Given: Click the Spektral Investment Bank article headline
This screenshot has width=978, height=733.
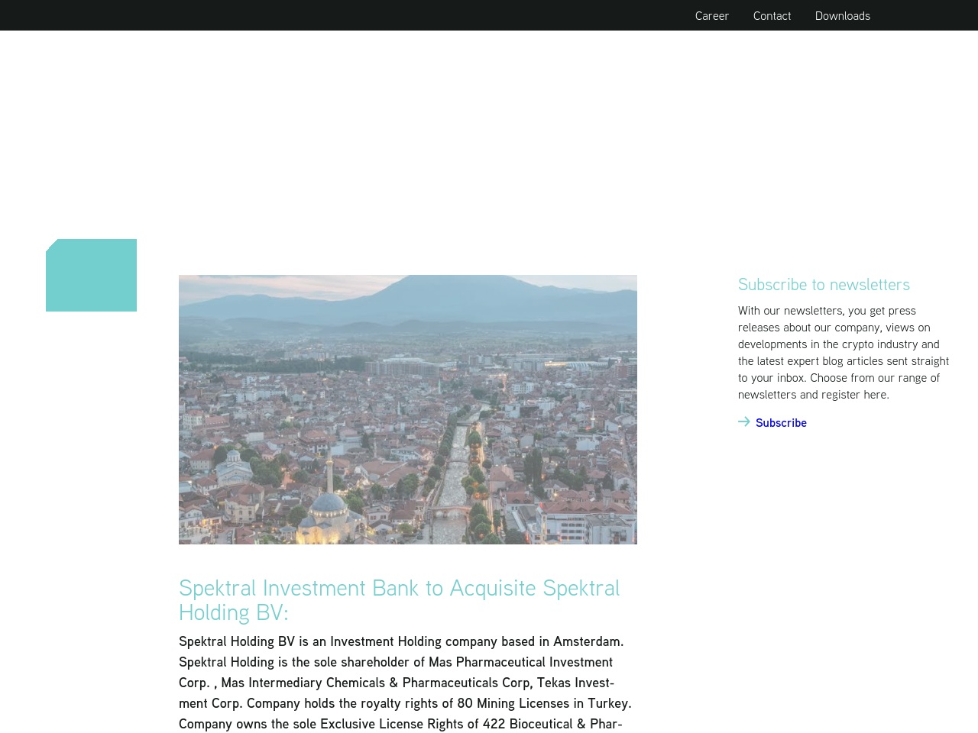Looking at the screenshot, I should 400,600.
